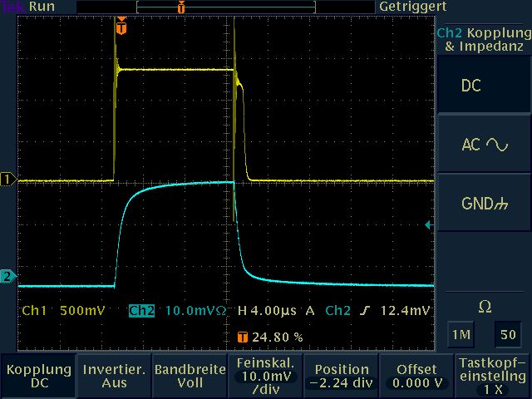Select AC coupling option

(484, 145)
